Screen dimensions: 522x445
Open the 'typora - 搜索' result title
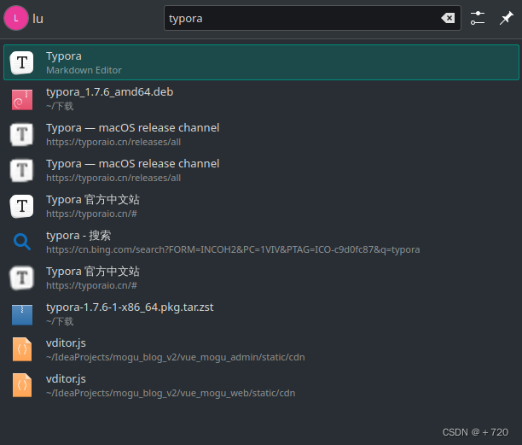point(78,236)
